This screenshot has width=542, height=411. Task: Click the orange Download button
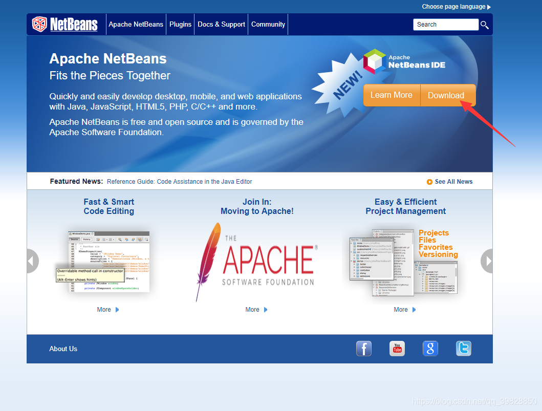pos(448,95)
